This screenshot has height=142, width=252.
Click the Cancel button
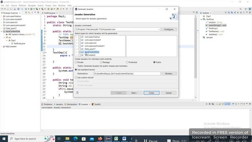169,93
